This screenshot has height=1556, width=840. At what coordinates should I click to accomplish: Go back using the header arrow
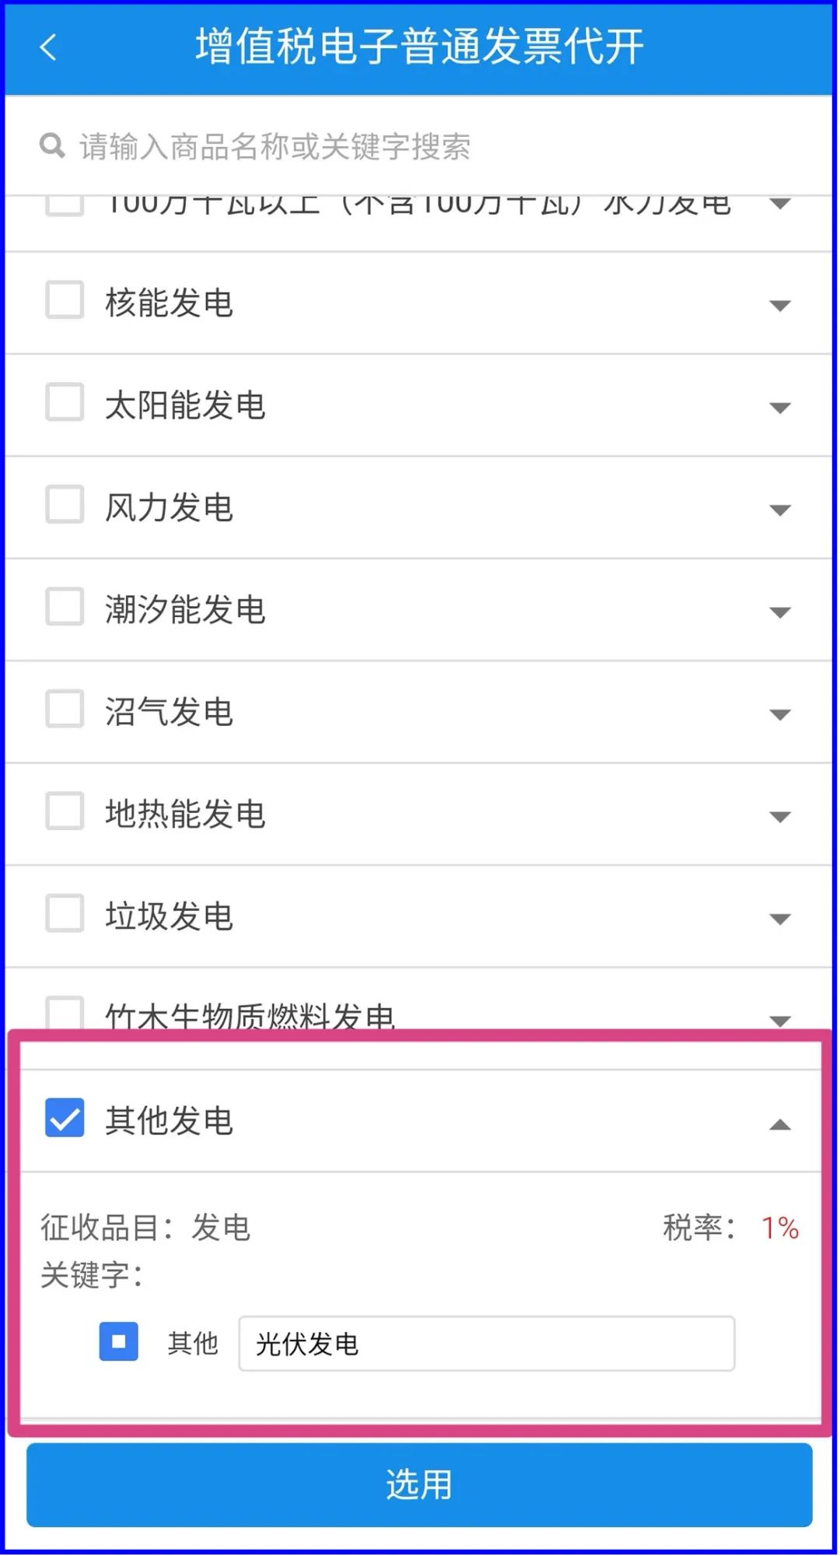[48, 47]
